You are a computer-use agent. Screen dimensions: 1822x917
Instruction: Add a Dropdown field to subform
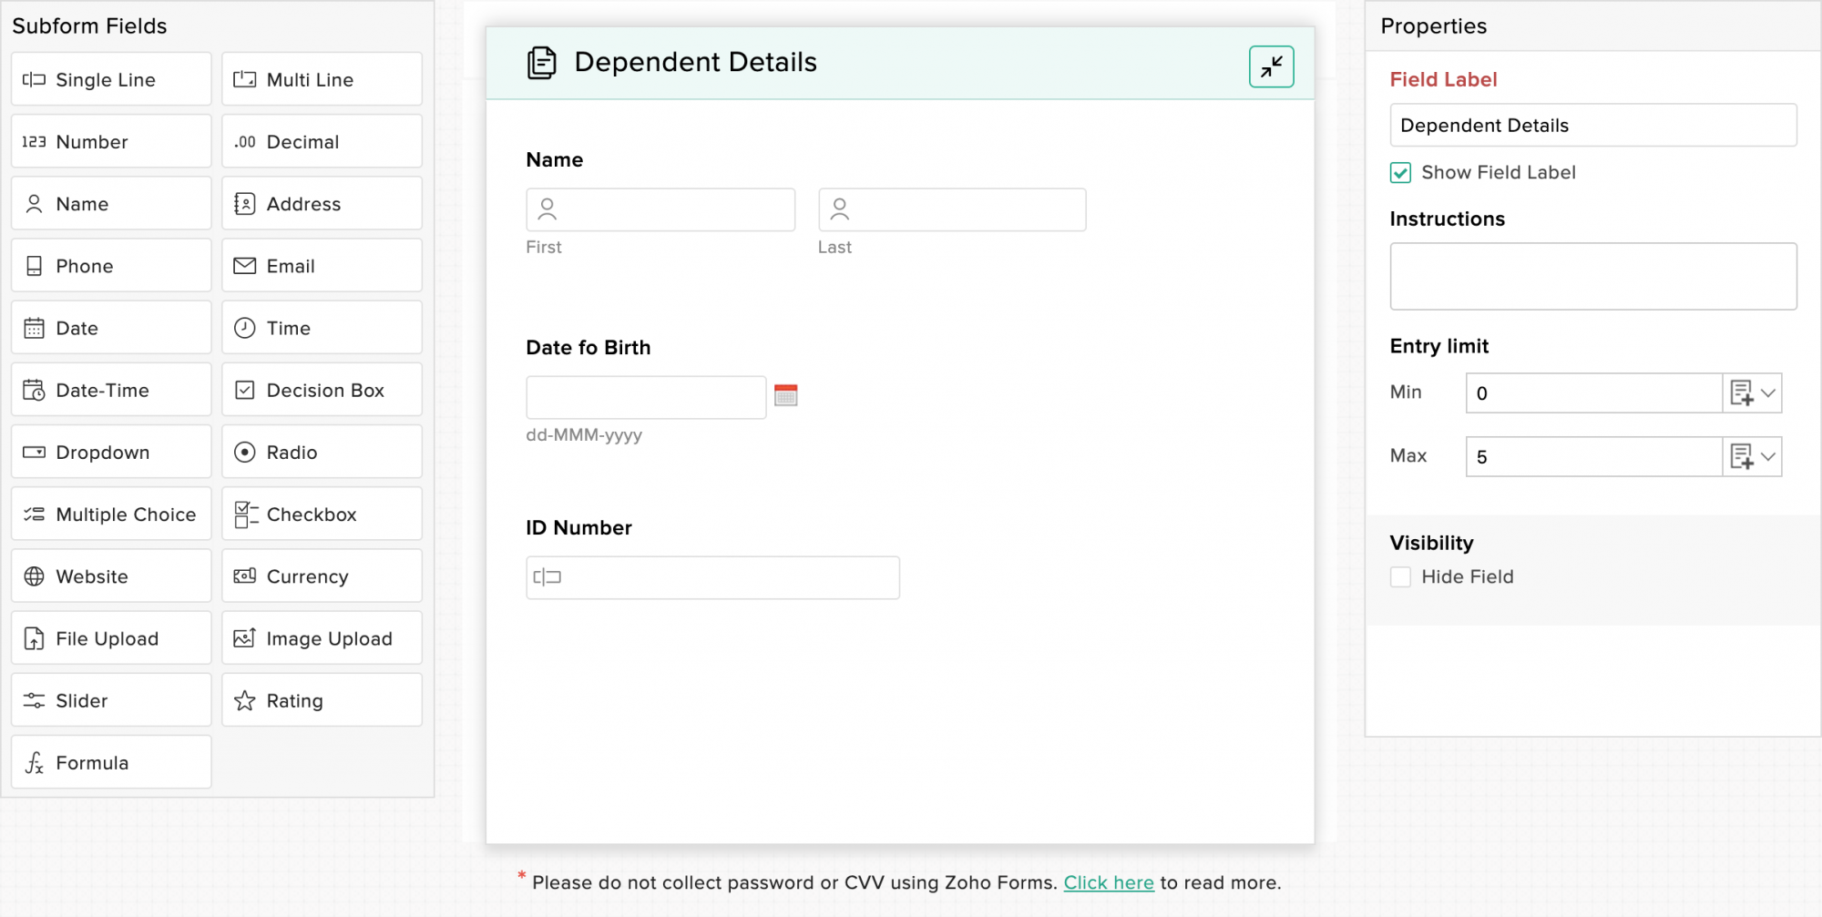point(111,452)
